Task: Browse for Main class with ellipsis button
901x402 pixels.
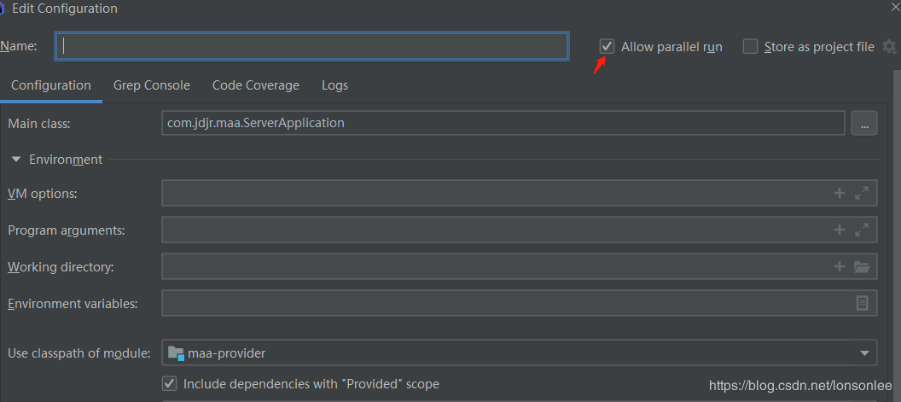Action: pyautogui.click(x=863, y=123)
